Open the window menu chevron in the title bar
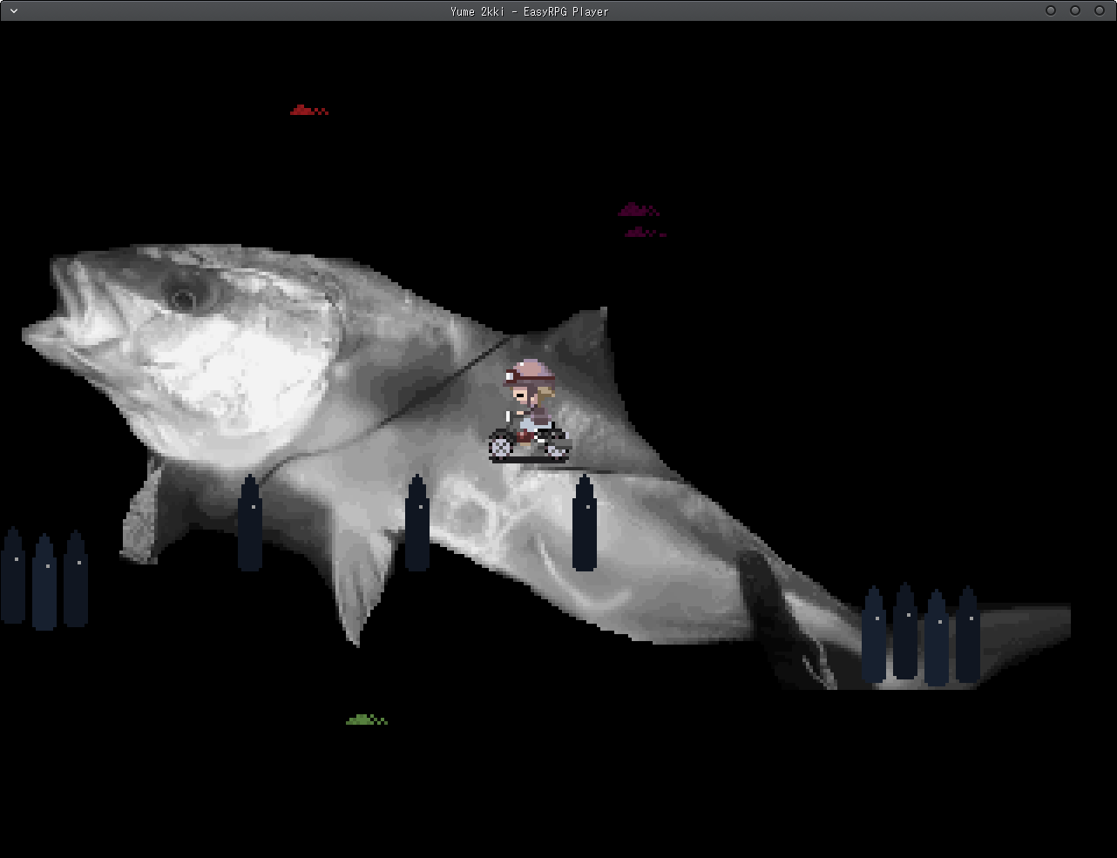Image resolution: width=1117 pixels, height=858 pixels. click(14, 10)
